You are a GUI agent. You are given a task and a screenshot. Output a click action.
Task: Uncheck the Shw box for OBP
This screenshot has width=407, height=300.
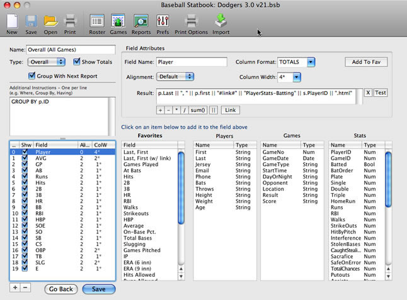tap(25, 250)
